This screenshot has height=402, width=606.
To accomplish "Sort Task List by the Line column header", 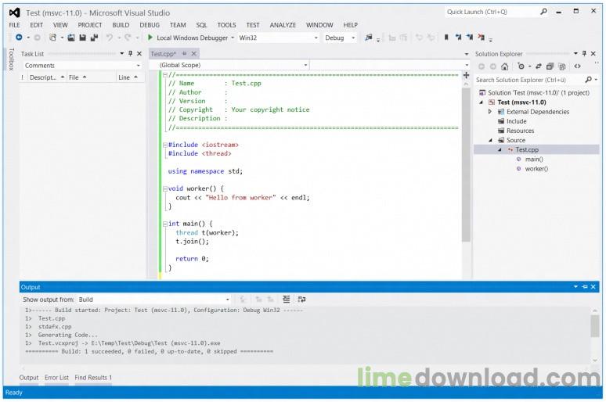I will [128, 77].
